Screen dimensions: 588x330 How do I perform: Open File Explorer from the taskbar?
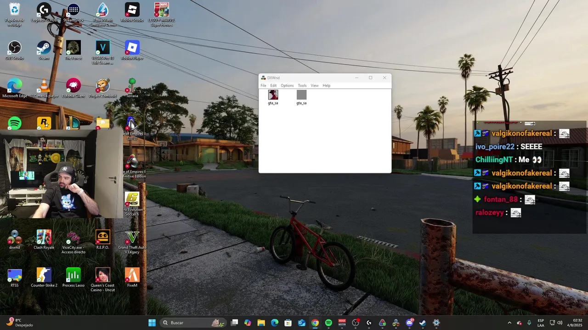pos(261,323)
